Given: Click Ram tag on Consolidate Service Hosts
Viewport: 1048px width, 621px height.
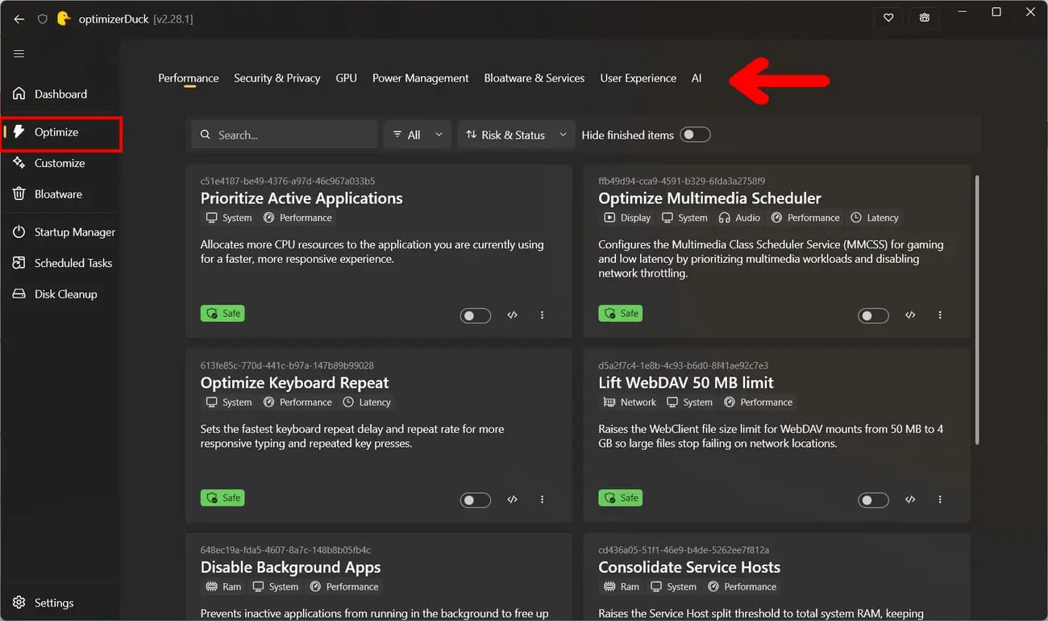Looking at the screenshot, I should point(620,587).
